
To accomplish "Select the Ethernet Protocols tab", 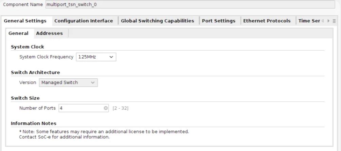I will pyautogui.click(x=267, y=21).
